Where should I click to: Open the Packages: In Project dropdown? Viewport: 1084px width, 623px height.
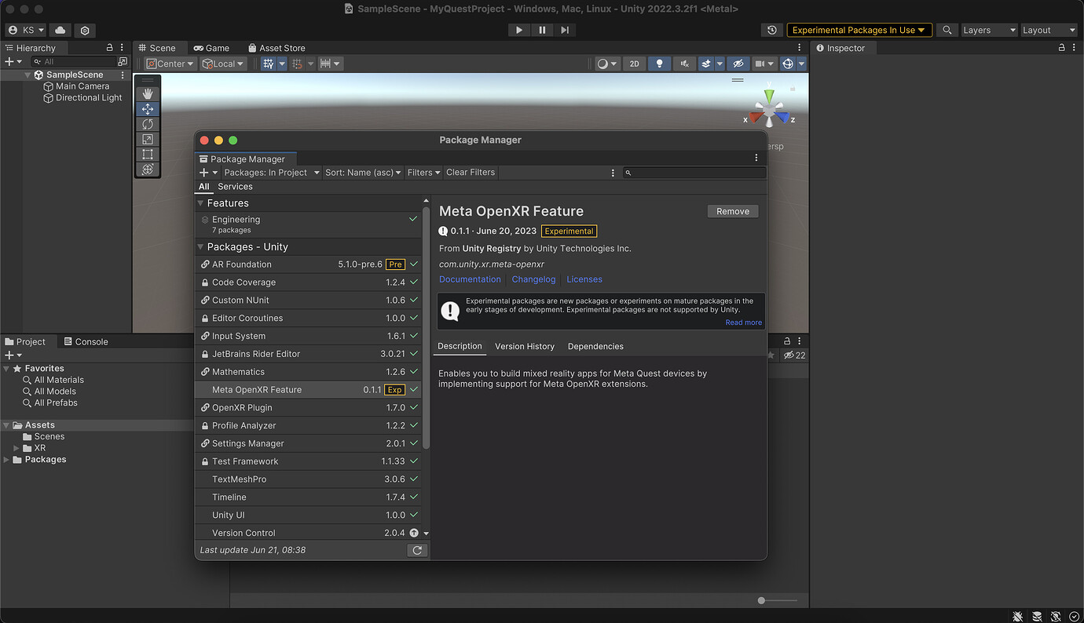pos(270,172)
